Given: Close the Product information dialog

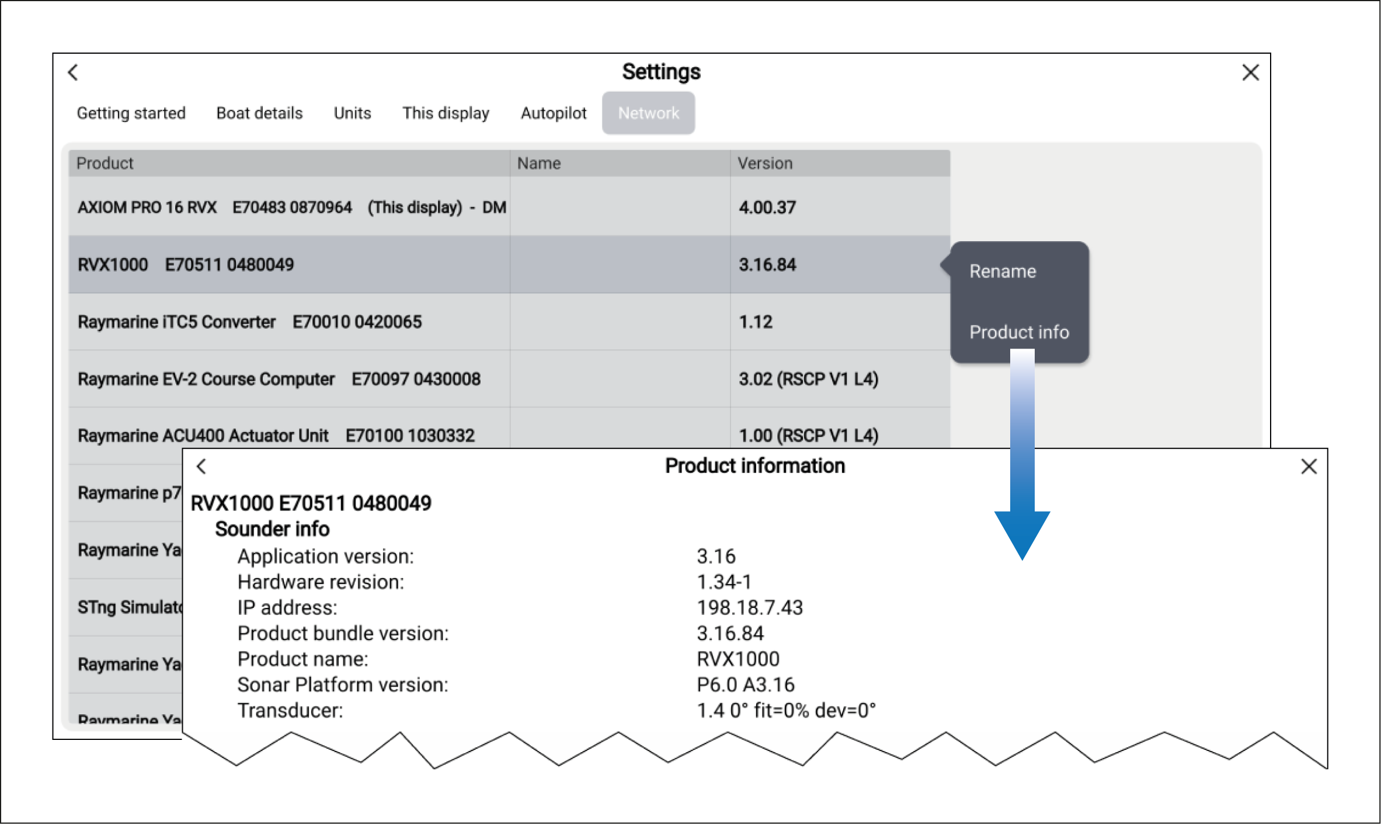Looking at the screenshot, I should (x=1309, y=466).
